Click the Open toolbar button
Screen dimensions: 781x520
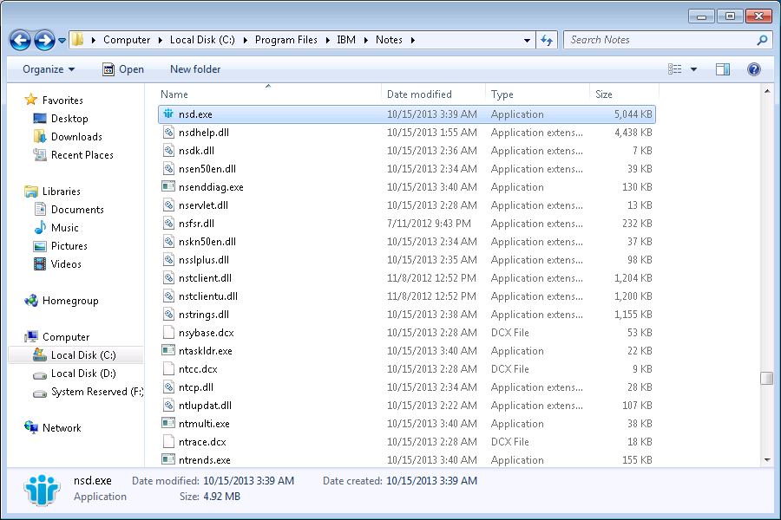tap(123, 69)
